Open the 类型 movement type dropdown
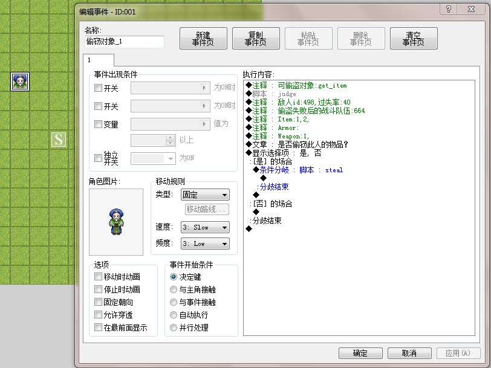The image size is (491, 368). click(205, 195)
